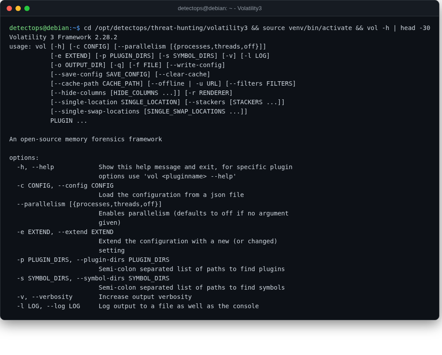This screenshot has height=355, width=442.
Task: Click the "options use 'vol <pluginname> --help'" line
Action: pyautogui.click(x=168, y=177)
